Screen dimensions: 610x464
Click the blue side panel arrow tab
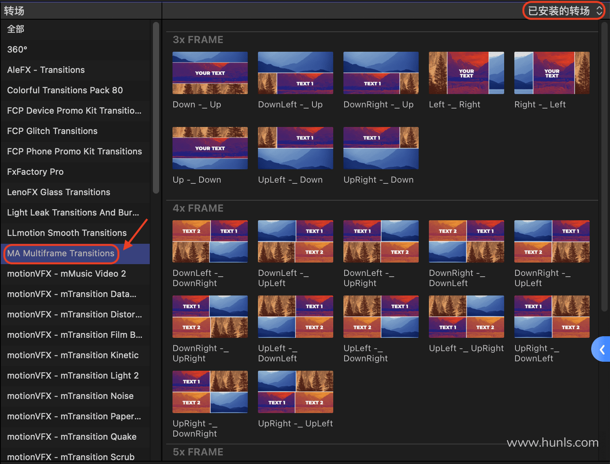pyautogui.click(x=602, y=349)
